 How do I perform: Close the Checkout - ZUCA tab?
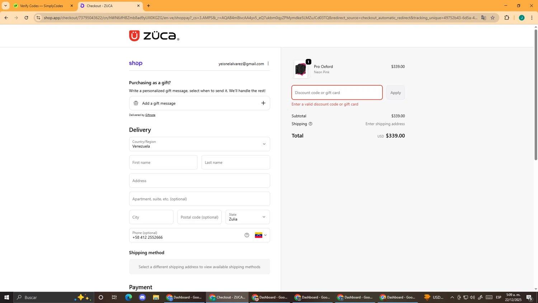point(138,6)
